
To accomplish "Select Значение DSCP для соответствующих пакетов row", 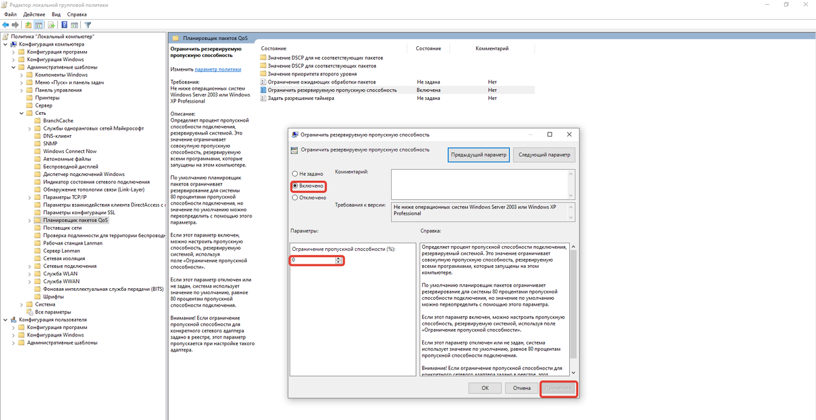I will [x=322, y=66].
